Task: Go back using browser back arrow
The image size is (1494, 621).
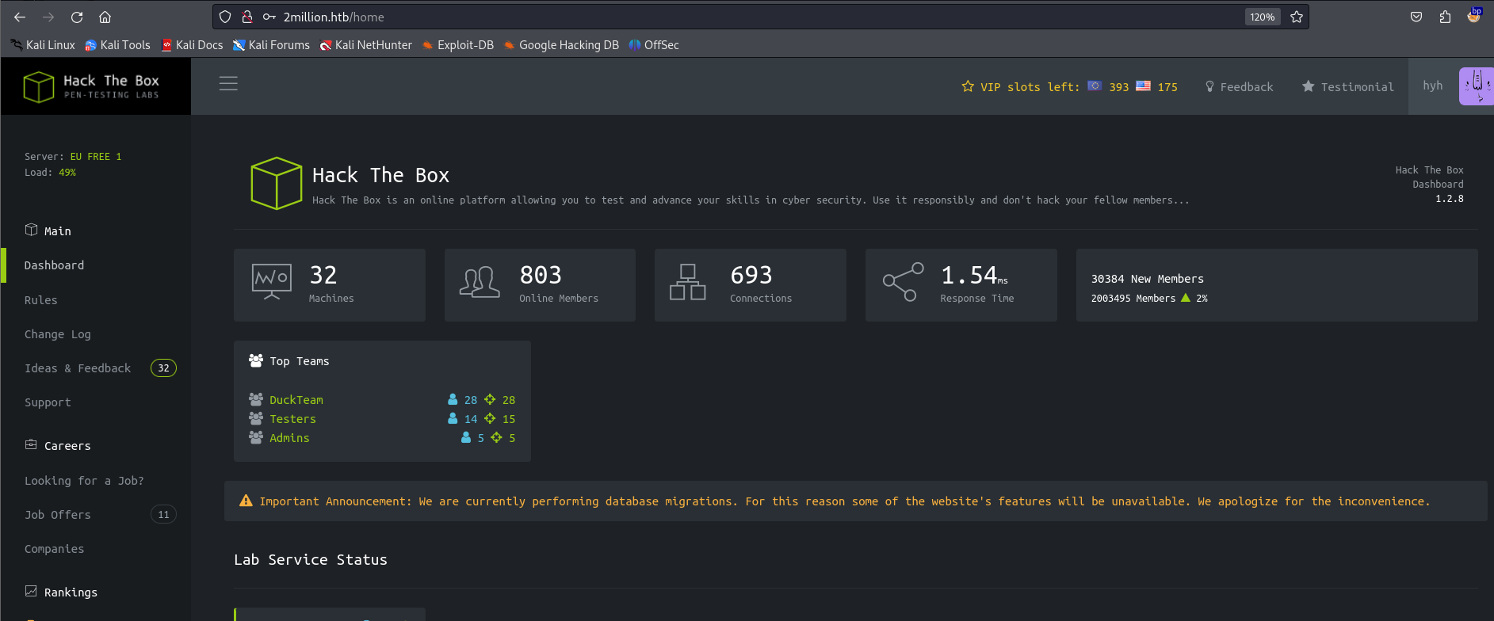Action: pos(20,17)
